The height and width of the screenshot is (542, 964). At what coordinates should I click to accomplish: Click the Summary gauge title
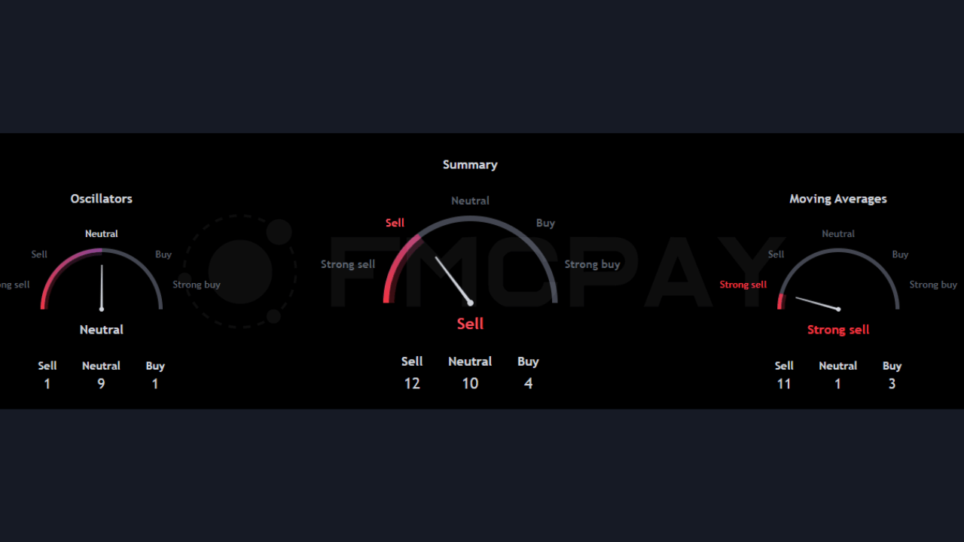click(470, 164)
